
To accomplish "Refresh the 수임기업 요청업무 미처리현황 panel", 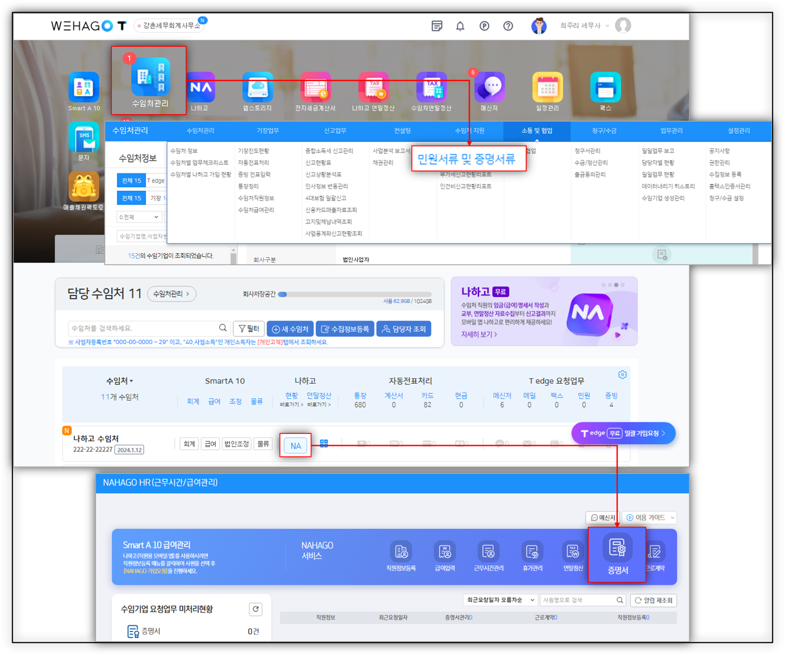I will [x=256, y=609].
